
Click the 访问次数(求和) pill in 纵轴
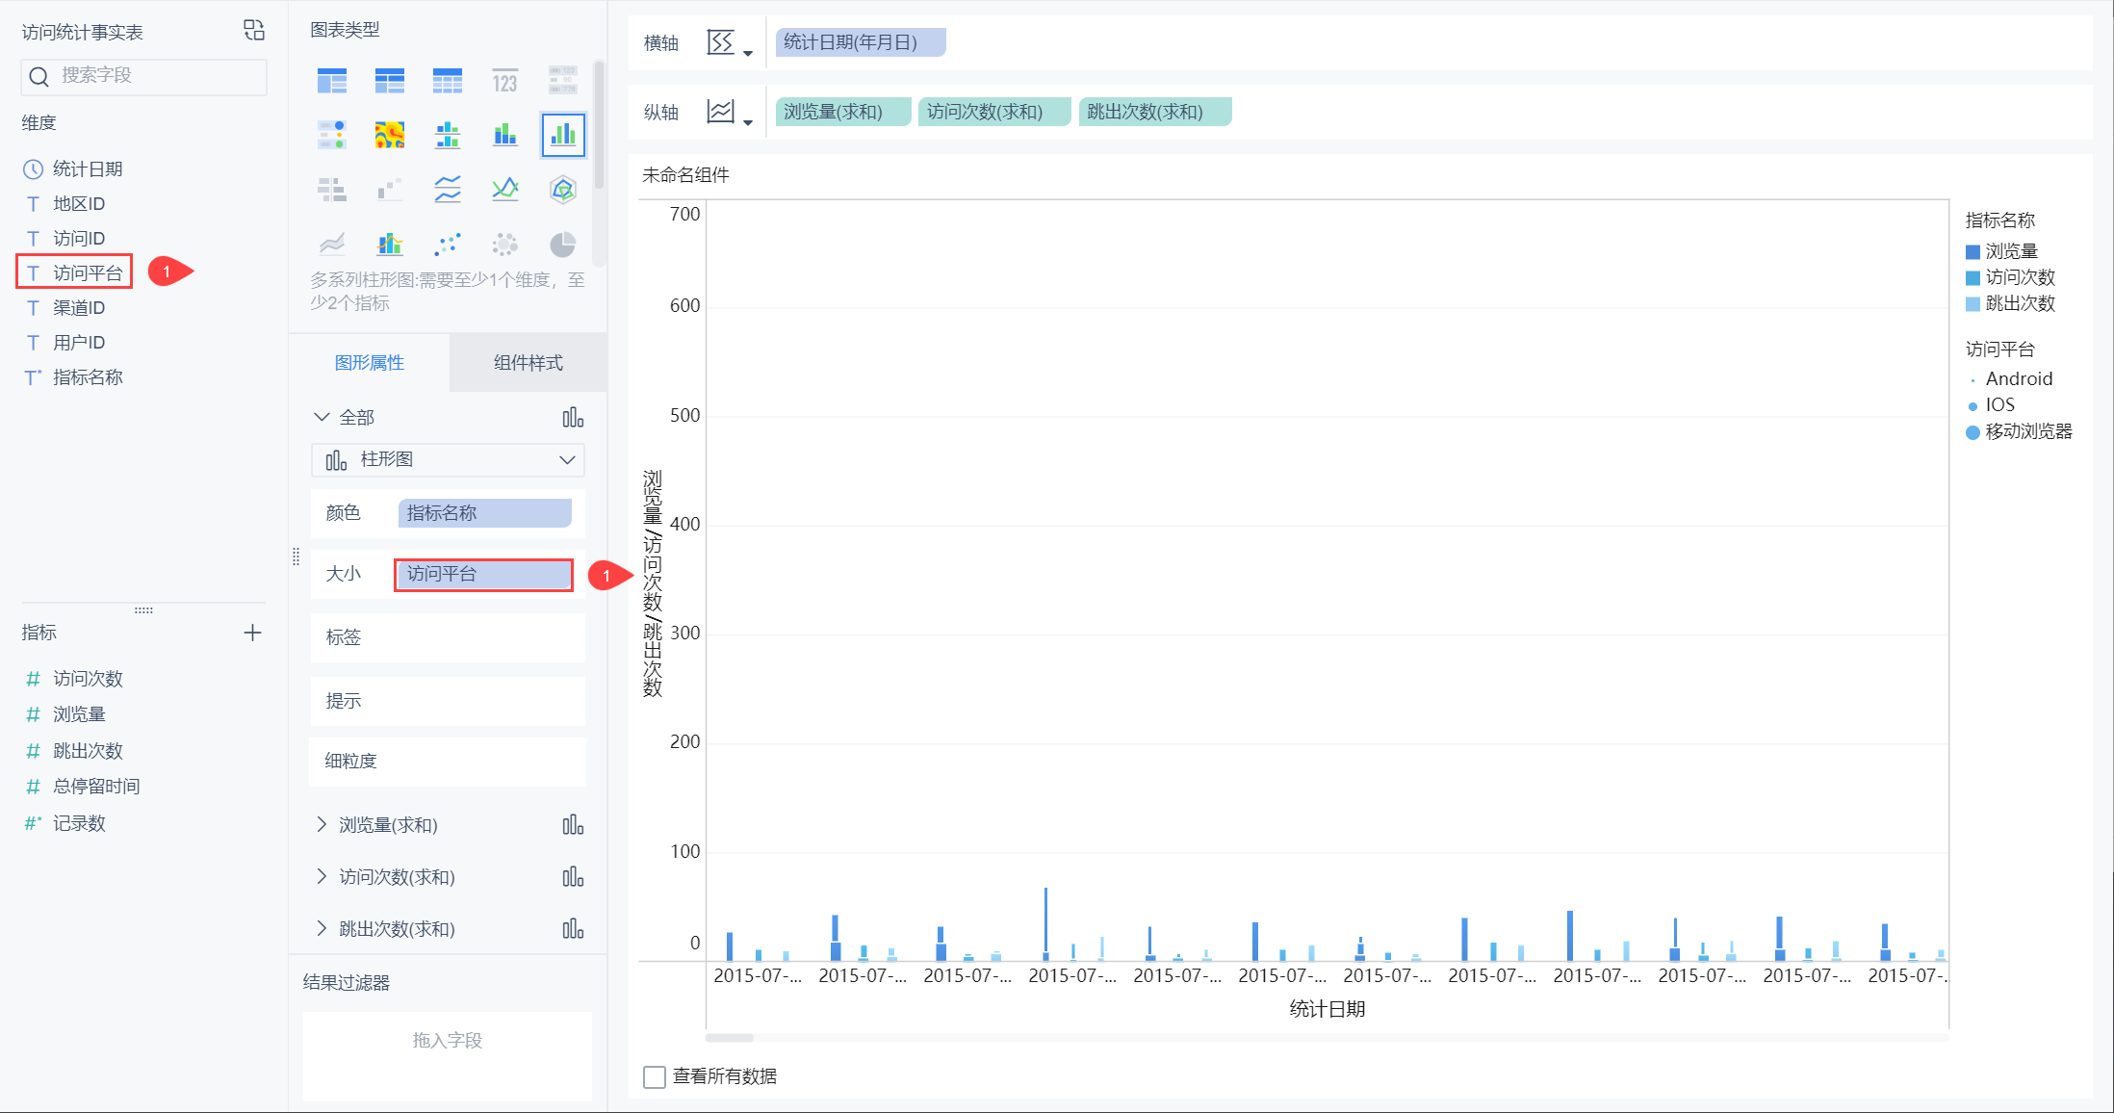pyautogui.click(x=993, y=112)
